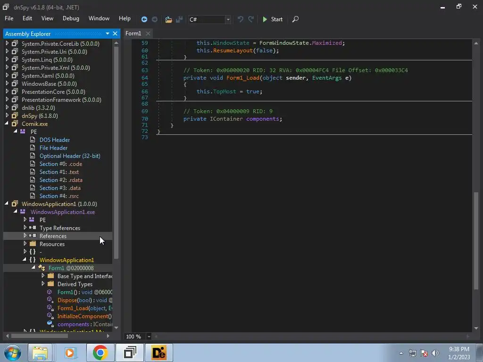Image resolution: width=483 pixels, height=362 pixels.
Task: Open the Debug menu
Action: click(71, 18)
